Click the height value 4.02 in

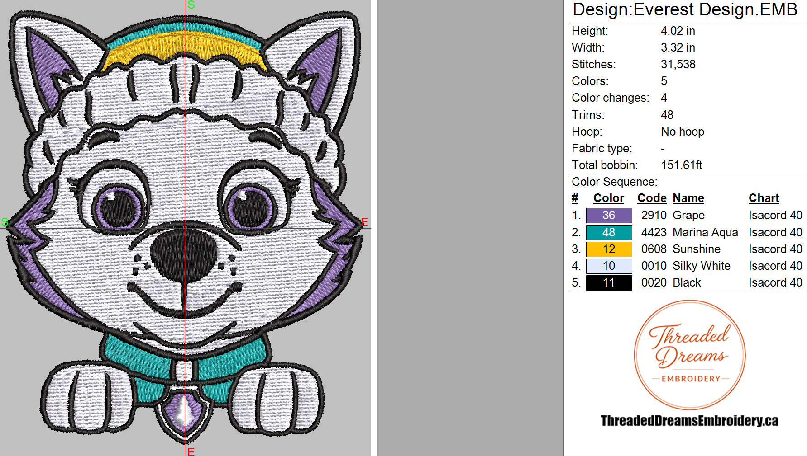[x=678, y=31]
